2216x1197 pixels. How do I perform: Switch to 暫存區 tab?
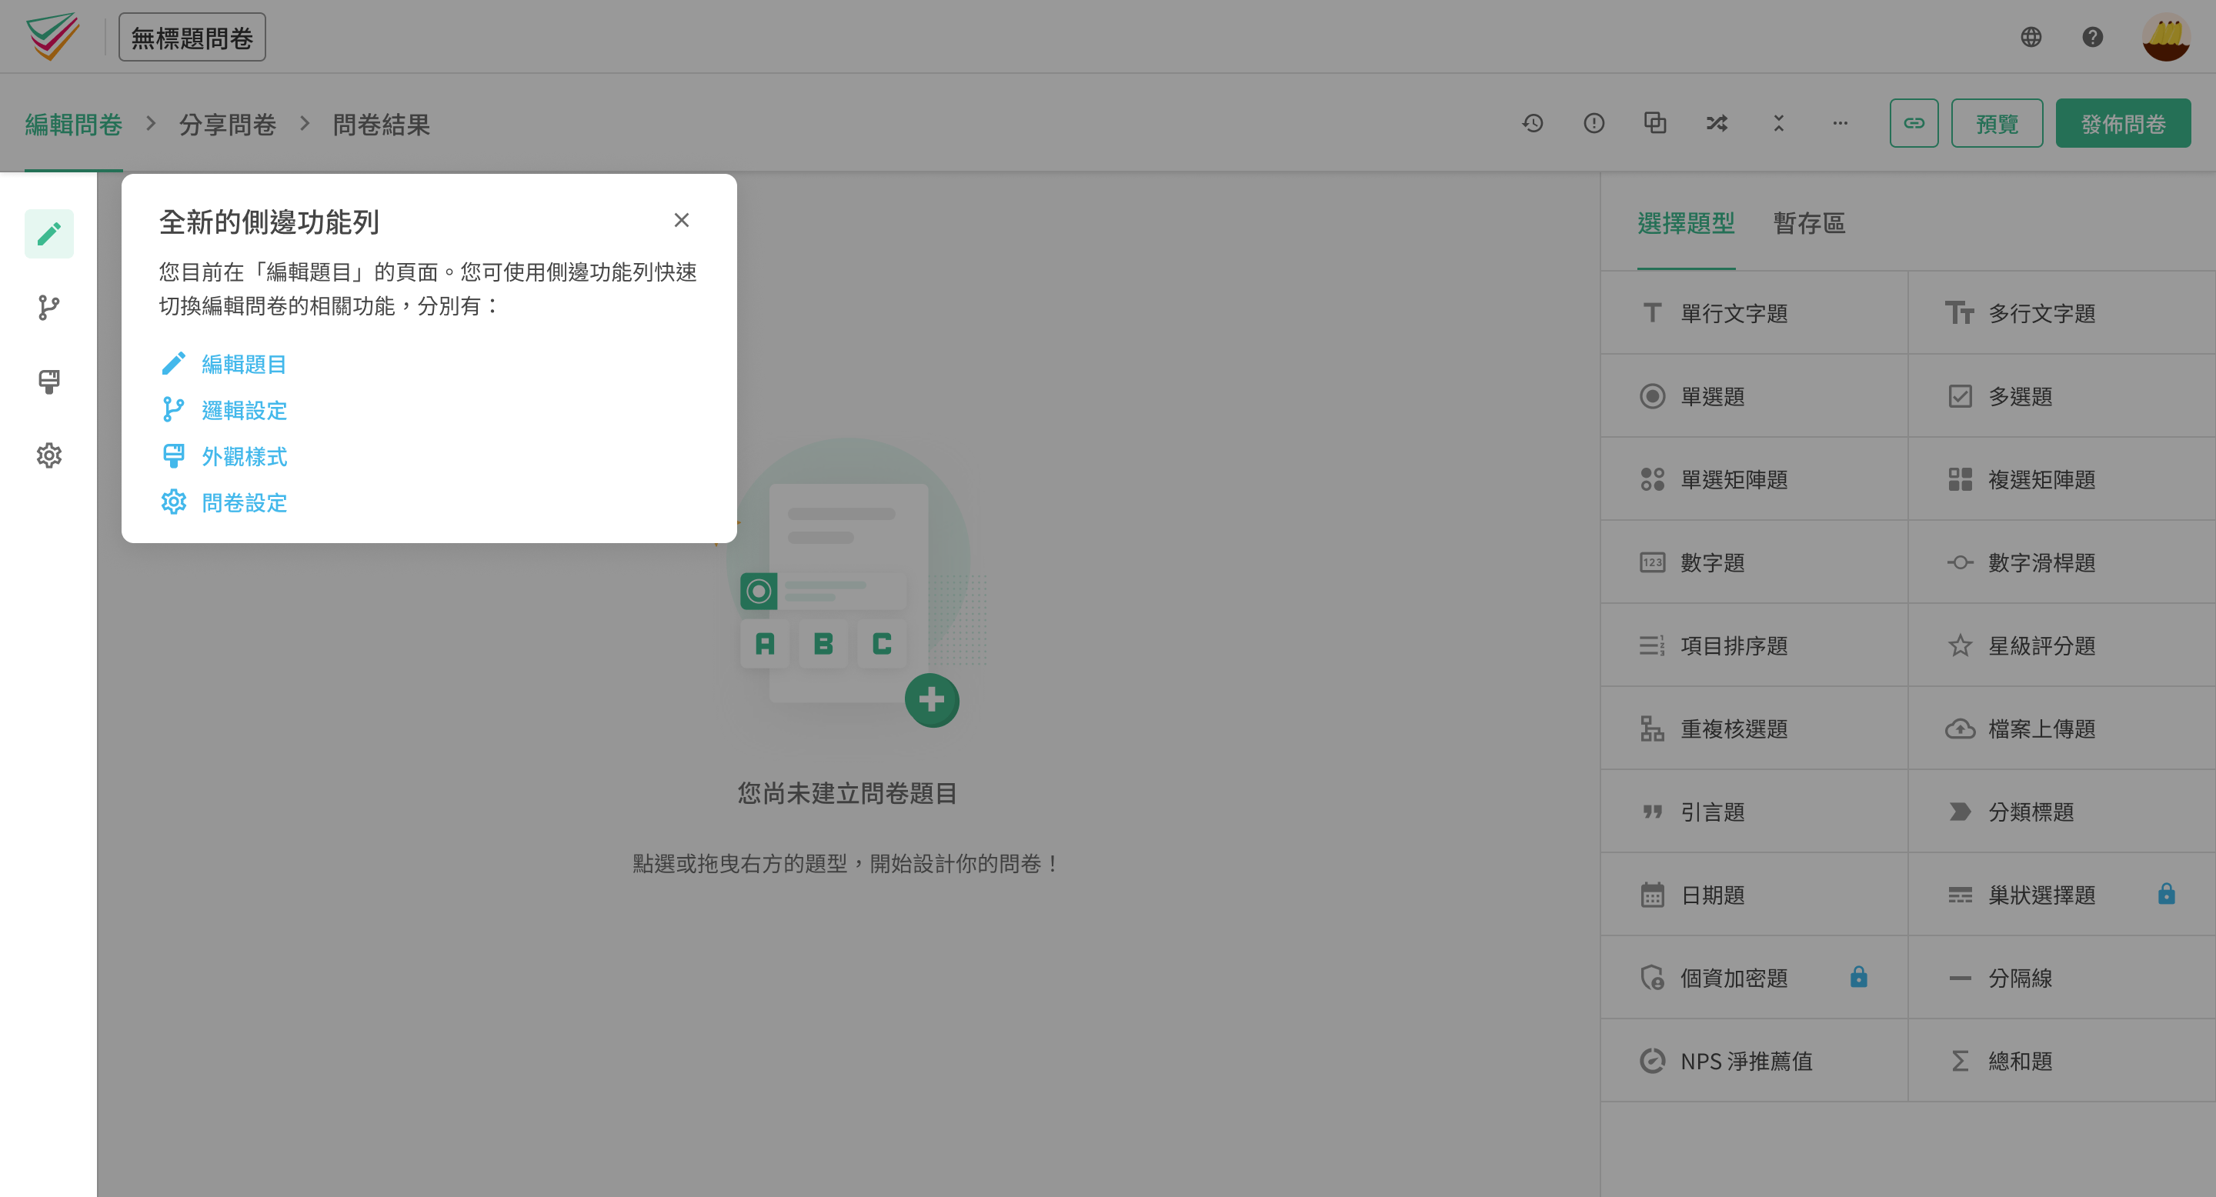pyautogui.click(x=1809, y=224)
